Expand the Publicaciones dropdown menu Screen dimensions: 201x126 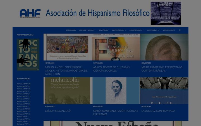(137, 30)
